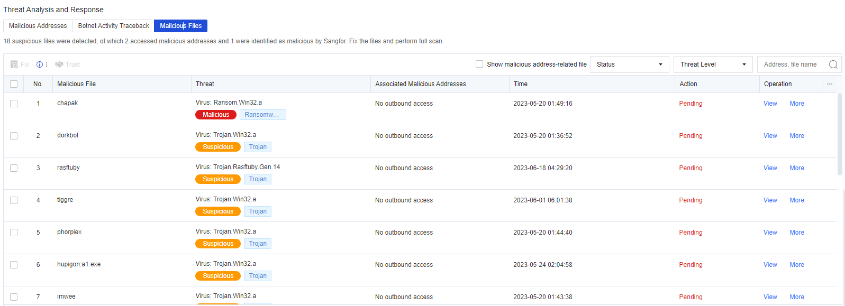Click the red Malicious badge for chapak
This screenshot has height=306, width=845.
coord(216,115)
